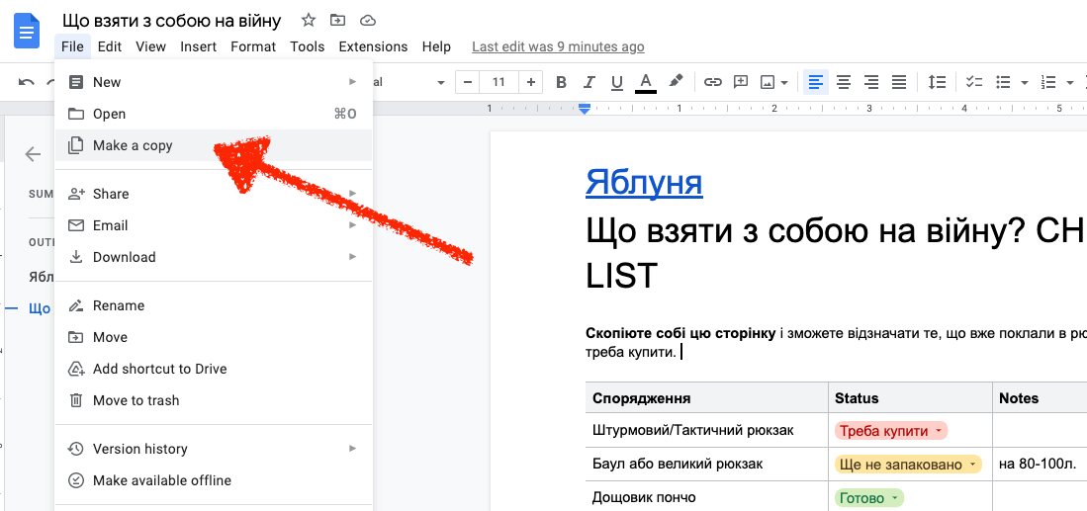Toggle underline formatting
This screenshot has height=511, width=1087.
pyautogui.click(x=617, y=82)
